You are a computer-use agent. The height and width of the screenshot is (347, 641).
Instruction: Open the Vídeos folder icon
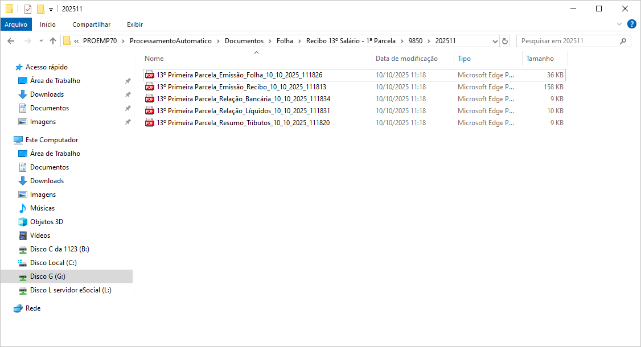point(23,236)
